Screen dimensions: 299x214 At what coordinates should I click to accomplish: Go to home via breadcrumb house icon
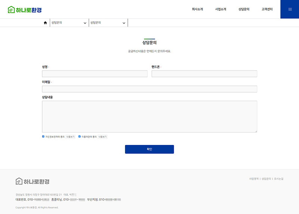tap(45, 23)
